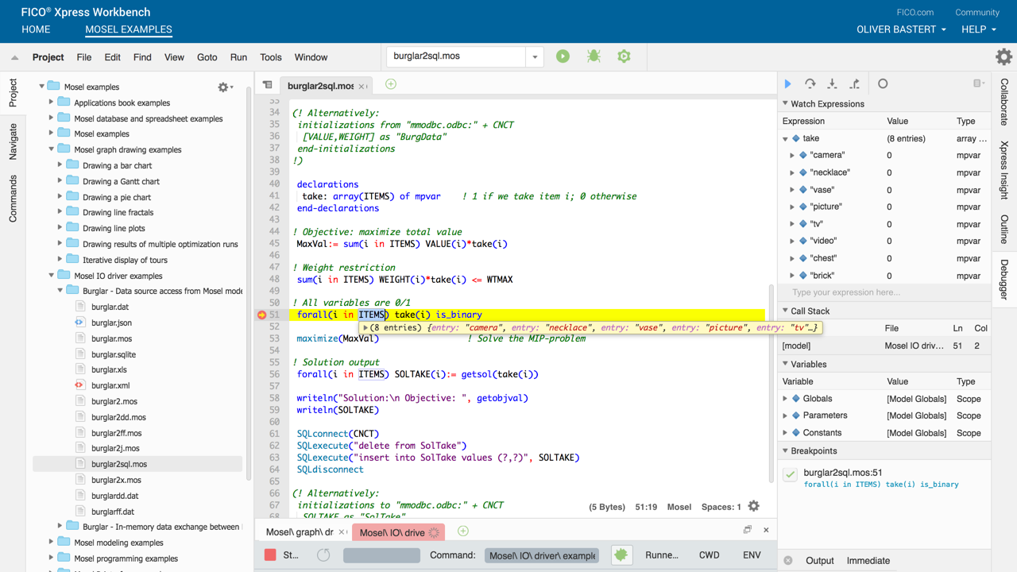1017x572 pixels.
Task: Open the Tools menu
Action: (270, 57)
